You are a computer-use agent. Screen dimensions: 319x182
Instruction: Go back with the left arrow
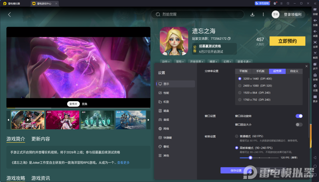9,14
